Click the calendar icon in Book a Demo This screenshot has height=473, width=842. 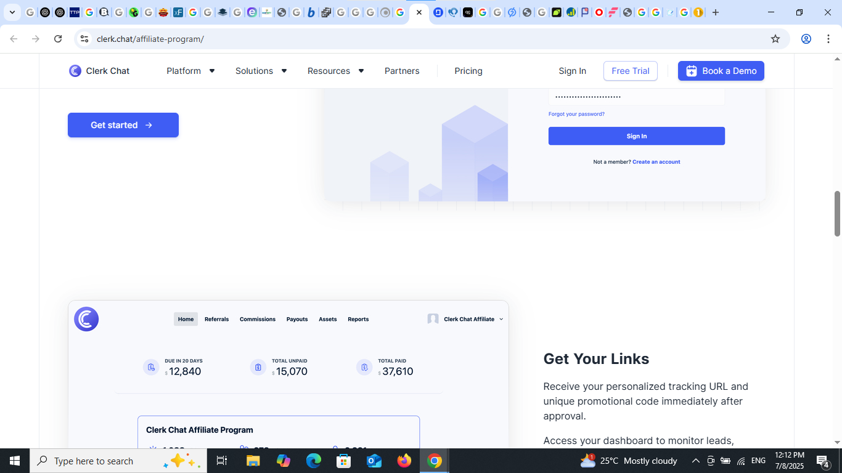click(692, 71)
